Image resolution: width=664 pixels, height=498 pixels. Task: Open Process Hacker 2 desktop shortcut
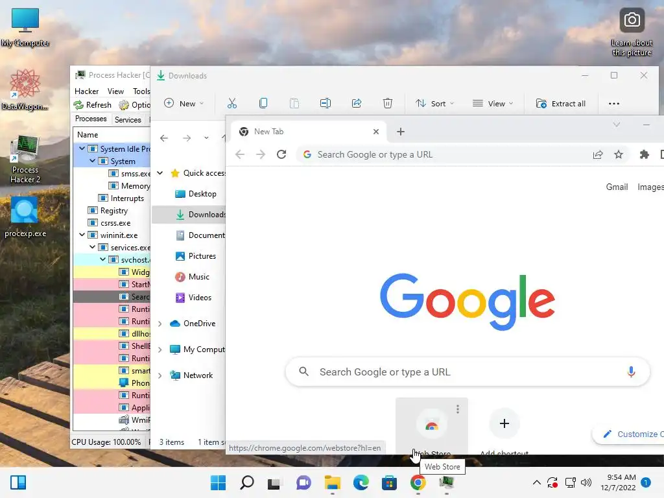[x=25, y=160]
